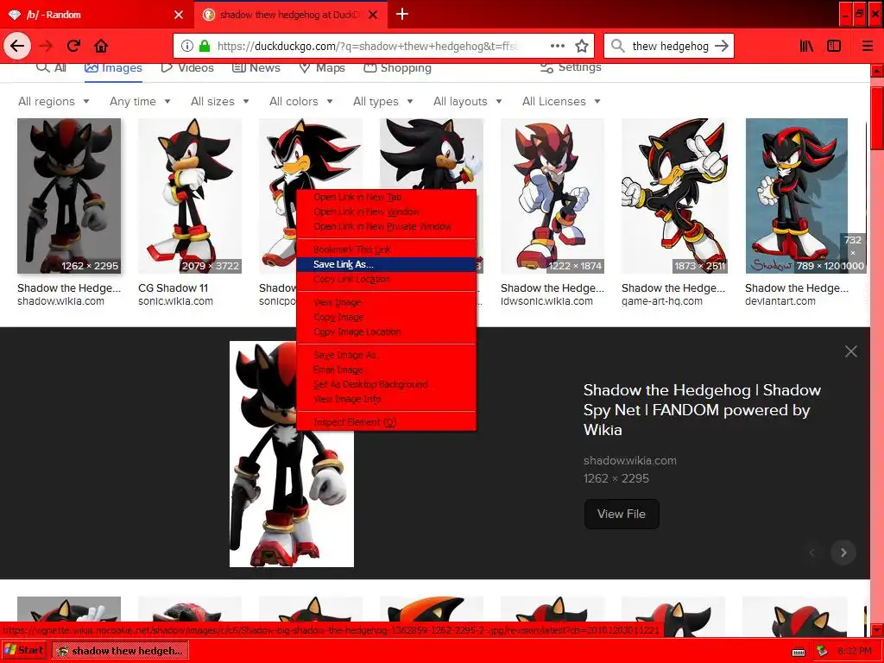Close the /b/ - Random tab
This screenshot has height=663, width=884.
click(x=179, y=15)
